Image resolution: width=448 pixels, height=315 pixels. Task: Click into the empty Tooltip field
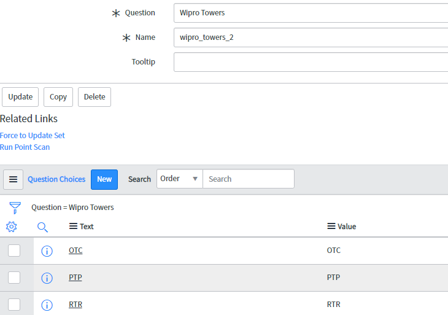click(311, 62)
